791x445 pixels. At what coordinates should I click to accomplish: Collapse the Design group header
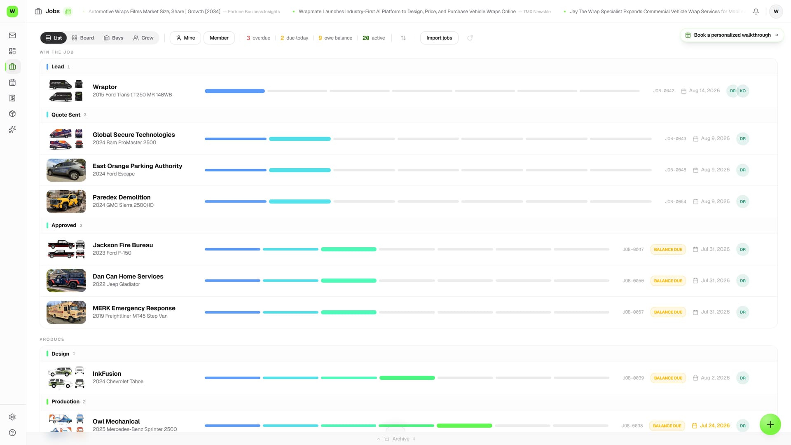(x=408, y=354)
